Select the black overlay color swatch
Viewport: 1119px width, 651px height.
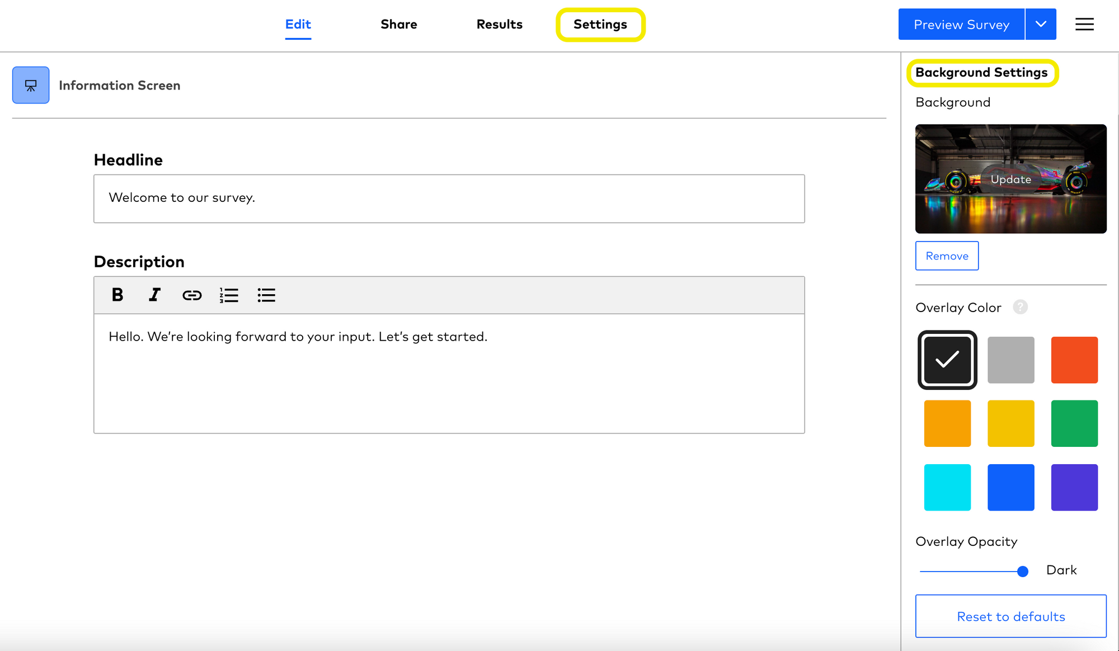tap(947, 360)
